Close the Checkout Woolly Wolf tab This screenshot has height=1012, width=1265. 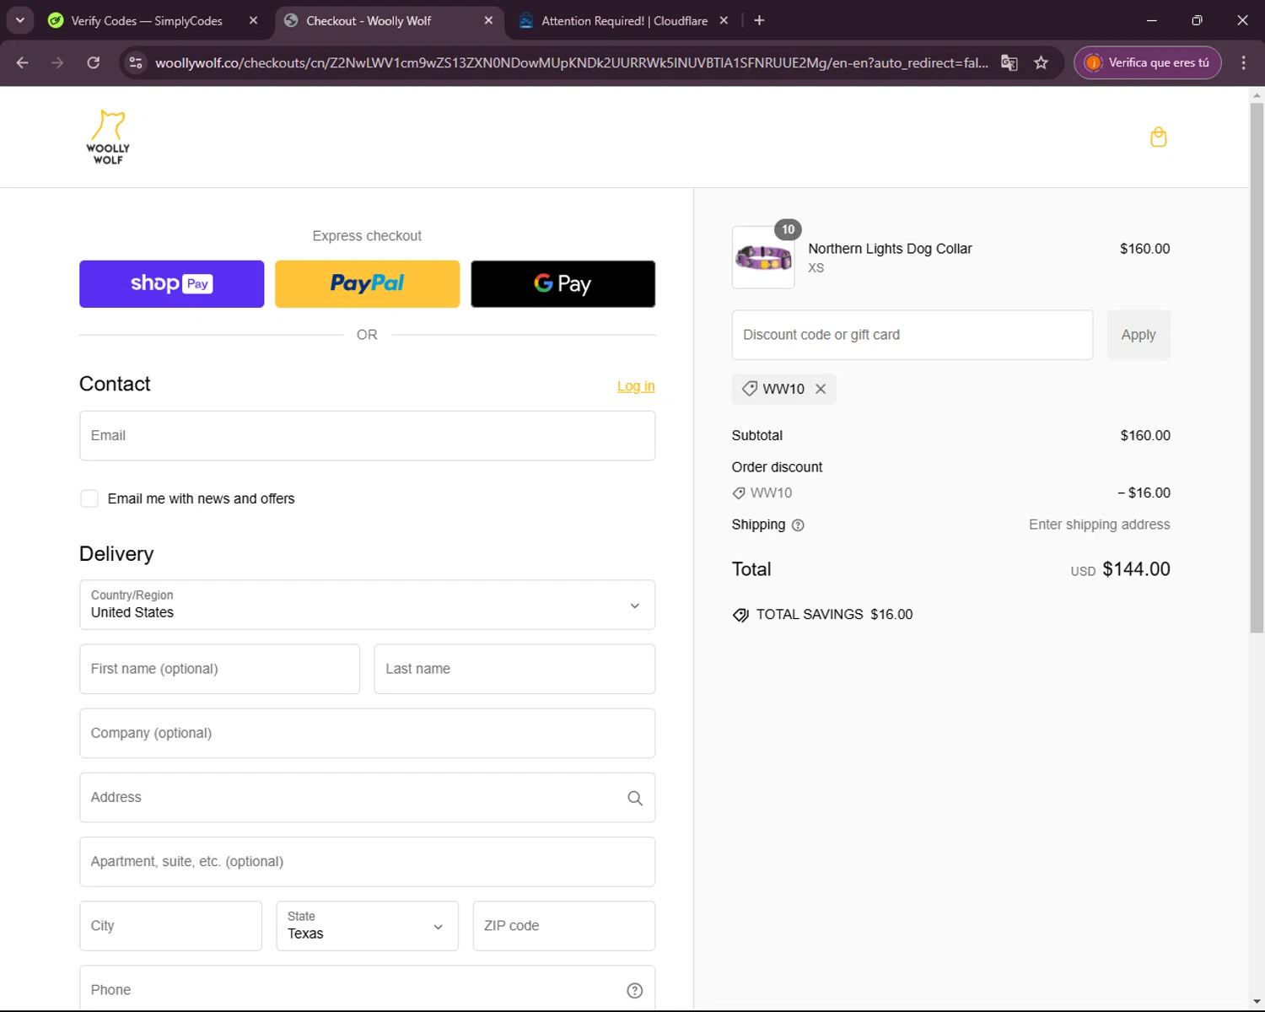pos(488,20)
